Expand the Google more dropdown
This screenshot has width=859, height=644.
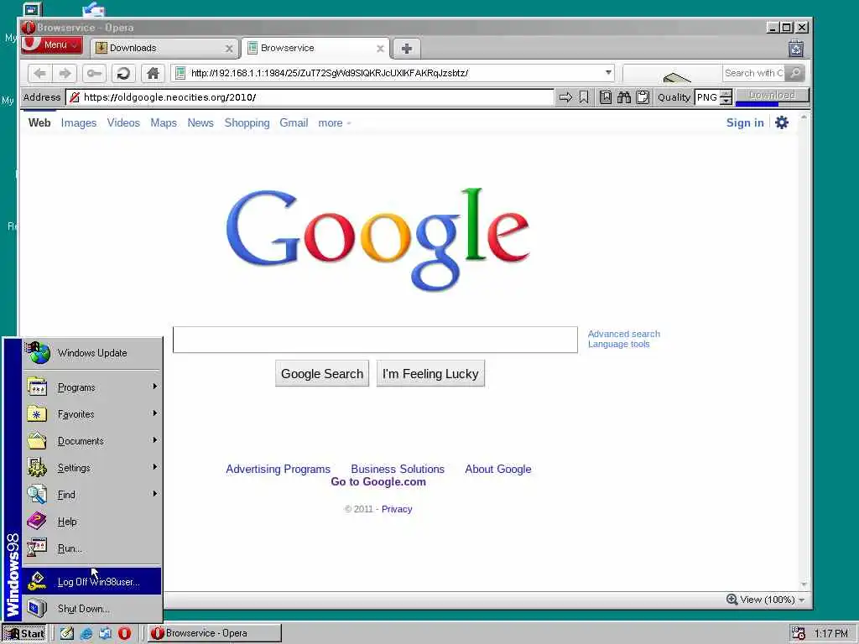coord(334,123)
